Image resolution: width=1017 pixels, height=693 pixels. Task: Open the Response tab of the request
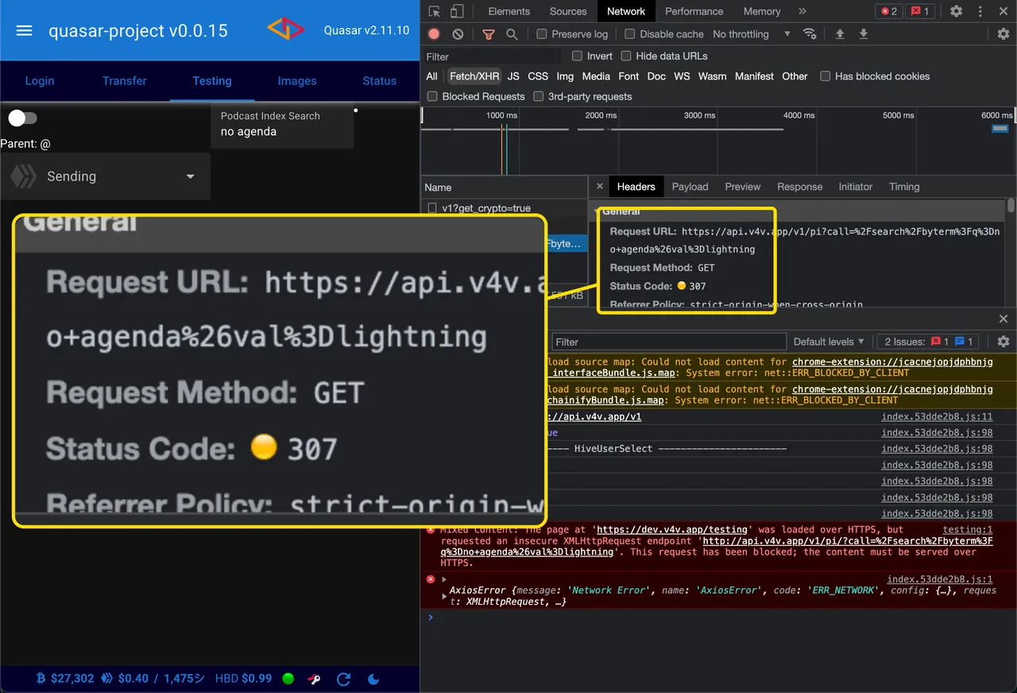(799, 187)
